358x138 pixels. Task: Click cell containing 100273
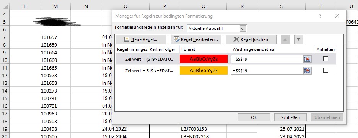pyautogui.click(x=55, y=91)
